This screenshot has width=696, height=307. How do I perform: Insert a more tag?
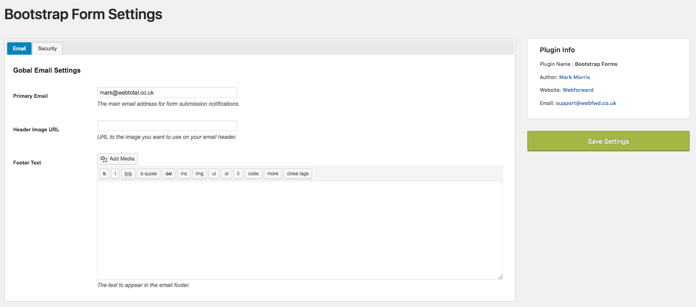tap(273, 174)
